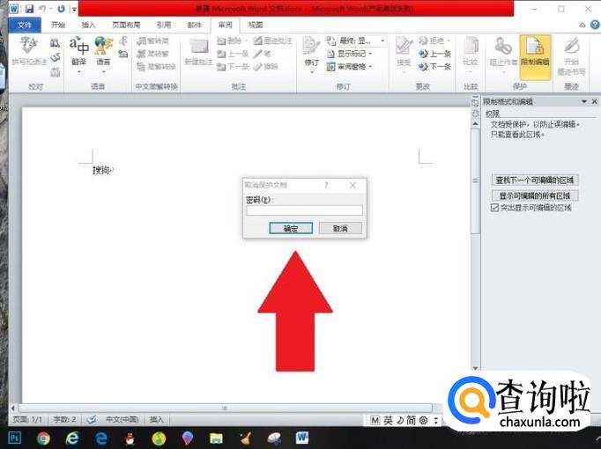Go to previous change in Changes group
This screenshot has height=449, width=601.
coord(435,54)
